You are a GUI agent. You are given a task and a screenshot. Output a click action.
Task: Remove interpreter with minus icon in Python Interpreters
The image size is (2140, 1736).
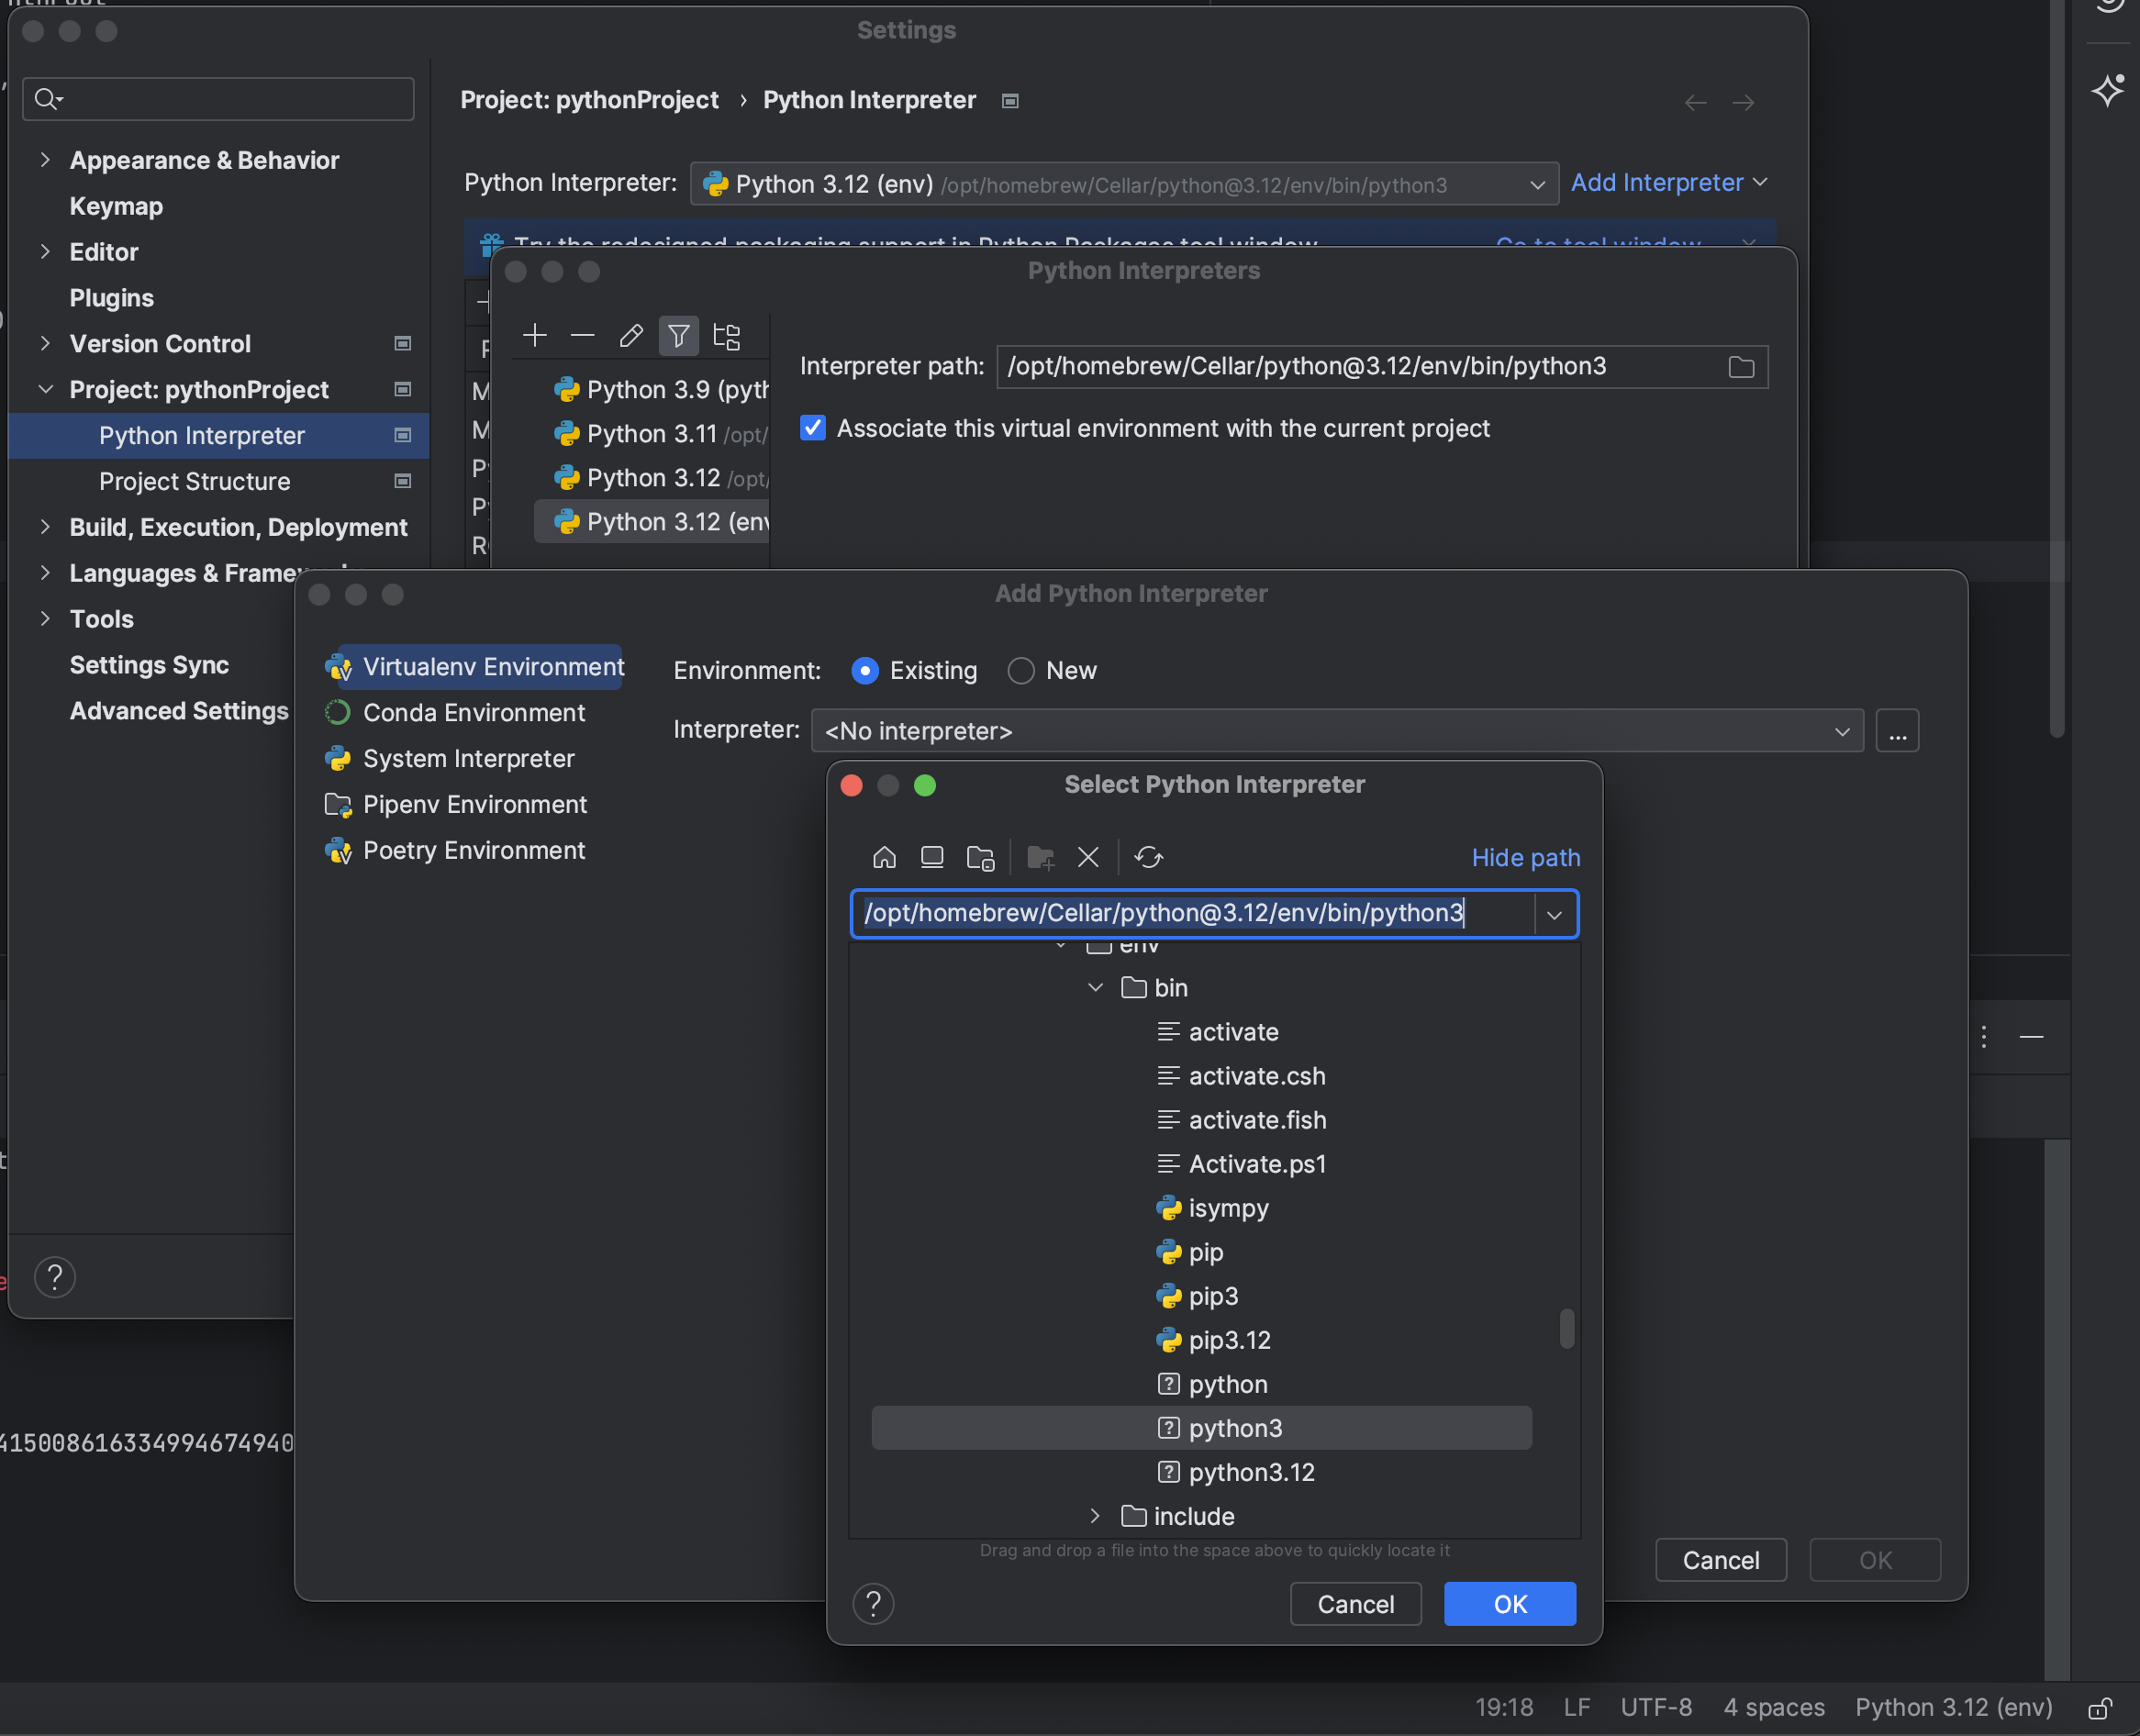pyautogui.click(x=582, y=335)
